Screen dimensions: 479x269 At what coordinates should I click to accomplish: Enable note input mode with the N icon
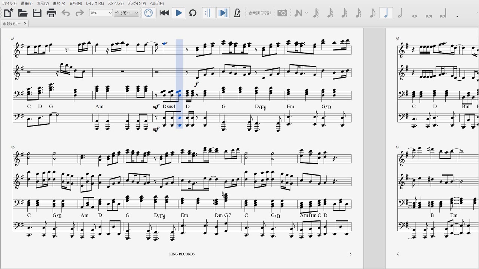pyautogui.click(x=298, y=13)
